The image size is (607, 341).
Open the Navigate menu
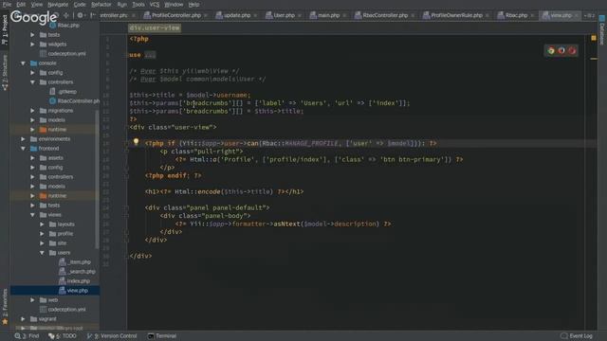pos(58,5)
